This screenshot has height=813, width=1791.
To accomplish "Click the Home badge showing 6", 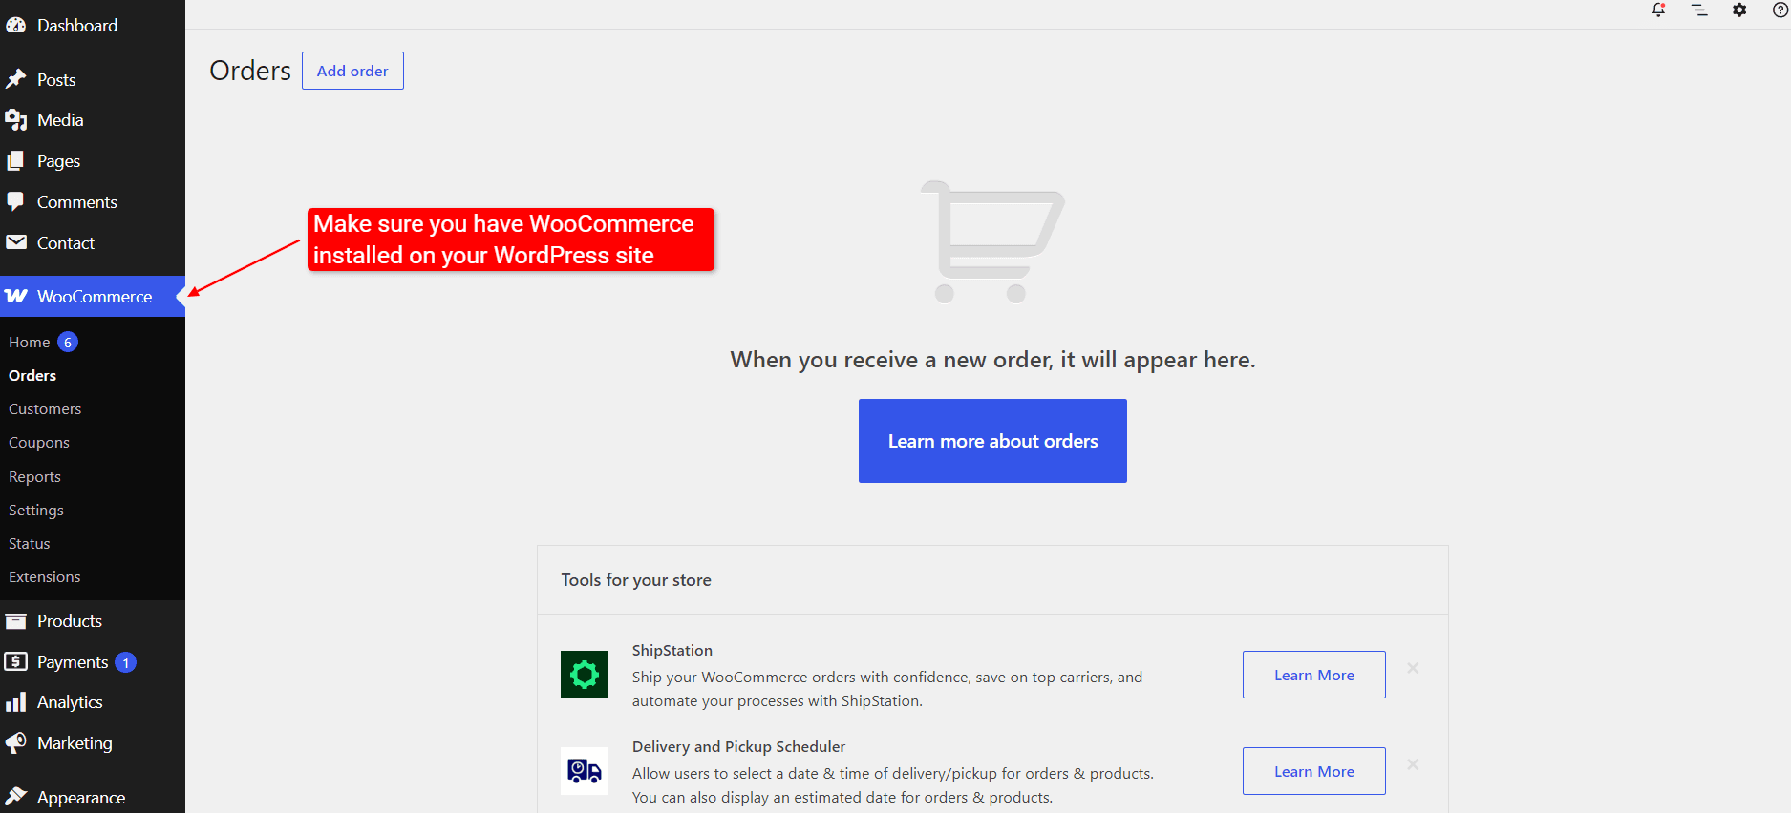I will 68,342.
